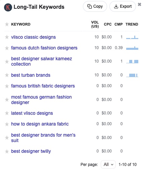Open 'famous british fabric designers' keyword link
The image size is (143, 173).
coord(43,86)
